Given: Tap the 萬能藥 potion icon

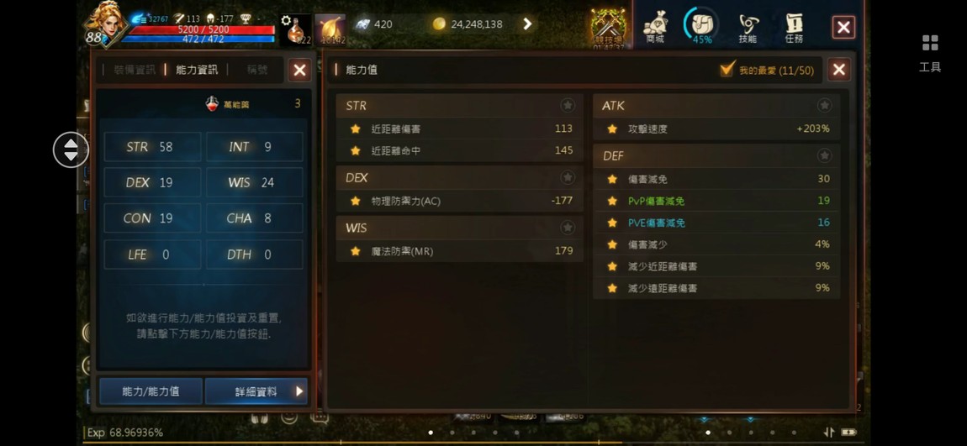Looking at the screenshot, I should pyautogui.click(x=212, y=104).
